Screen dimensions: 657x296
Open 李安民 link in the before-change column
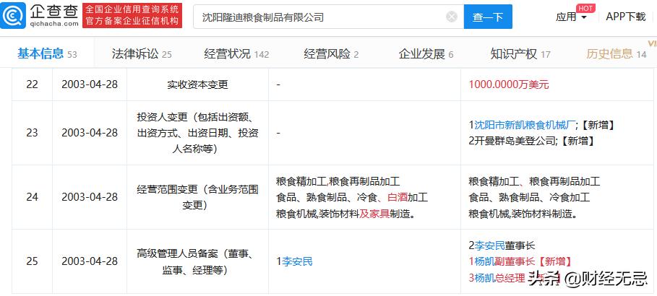297,261
